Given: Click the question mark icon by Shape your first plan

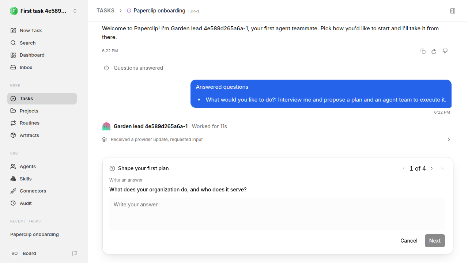Looking at the screenshot, I should 112,168.
